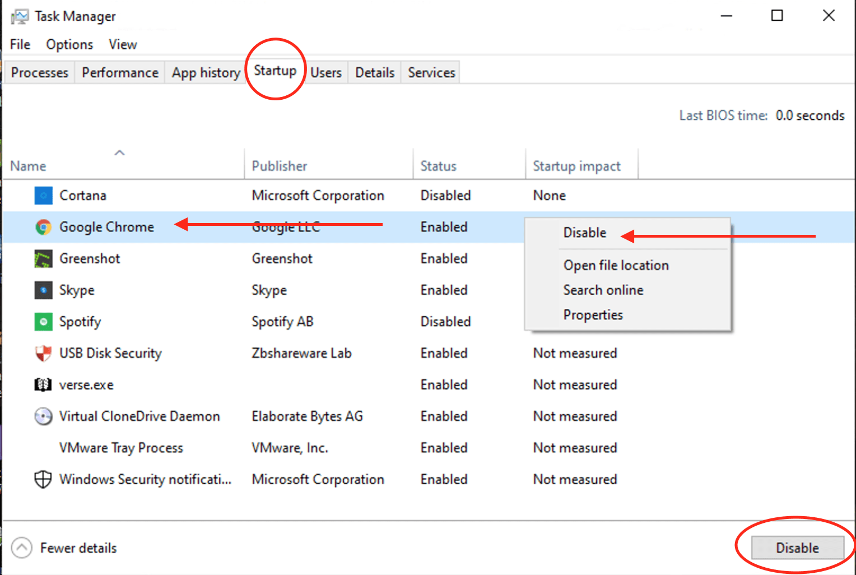The height and width of the screenshot is (575, 856).
Task: Collapse view with Fewer details arrow
Action: click(22, 548)
